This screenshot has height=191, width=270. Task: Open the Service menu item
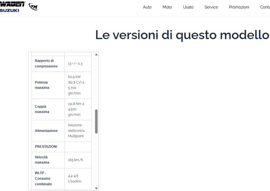tap(211, 7)
